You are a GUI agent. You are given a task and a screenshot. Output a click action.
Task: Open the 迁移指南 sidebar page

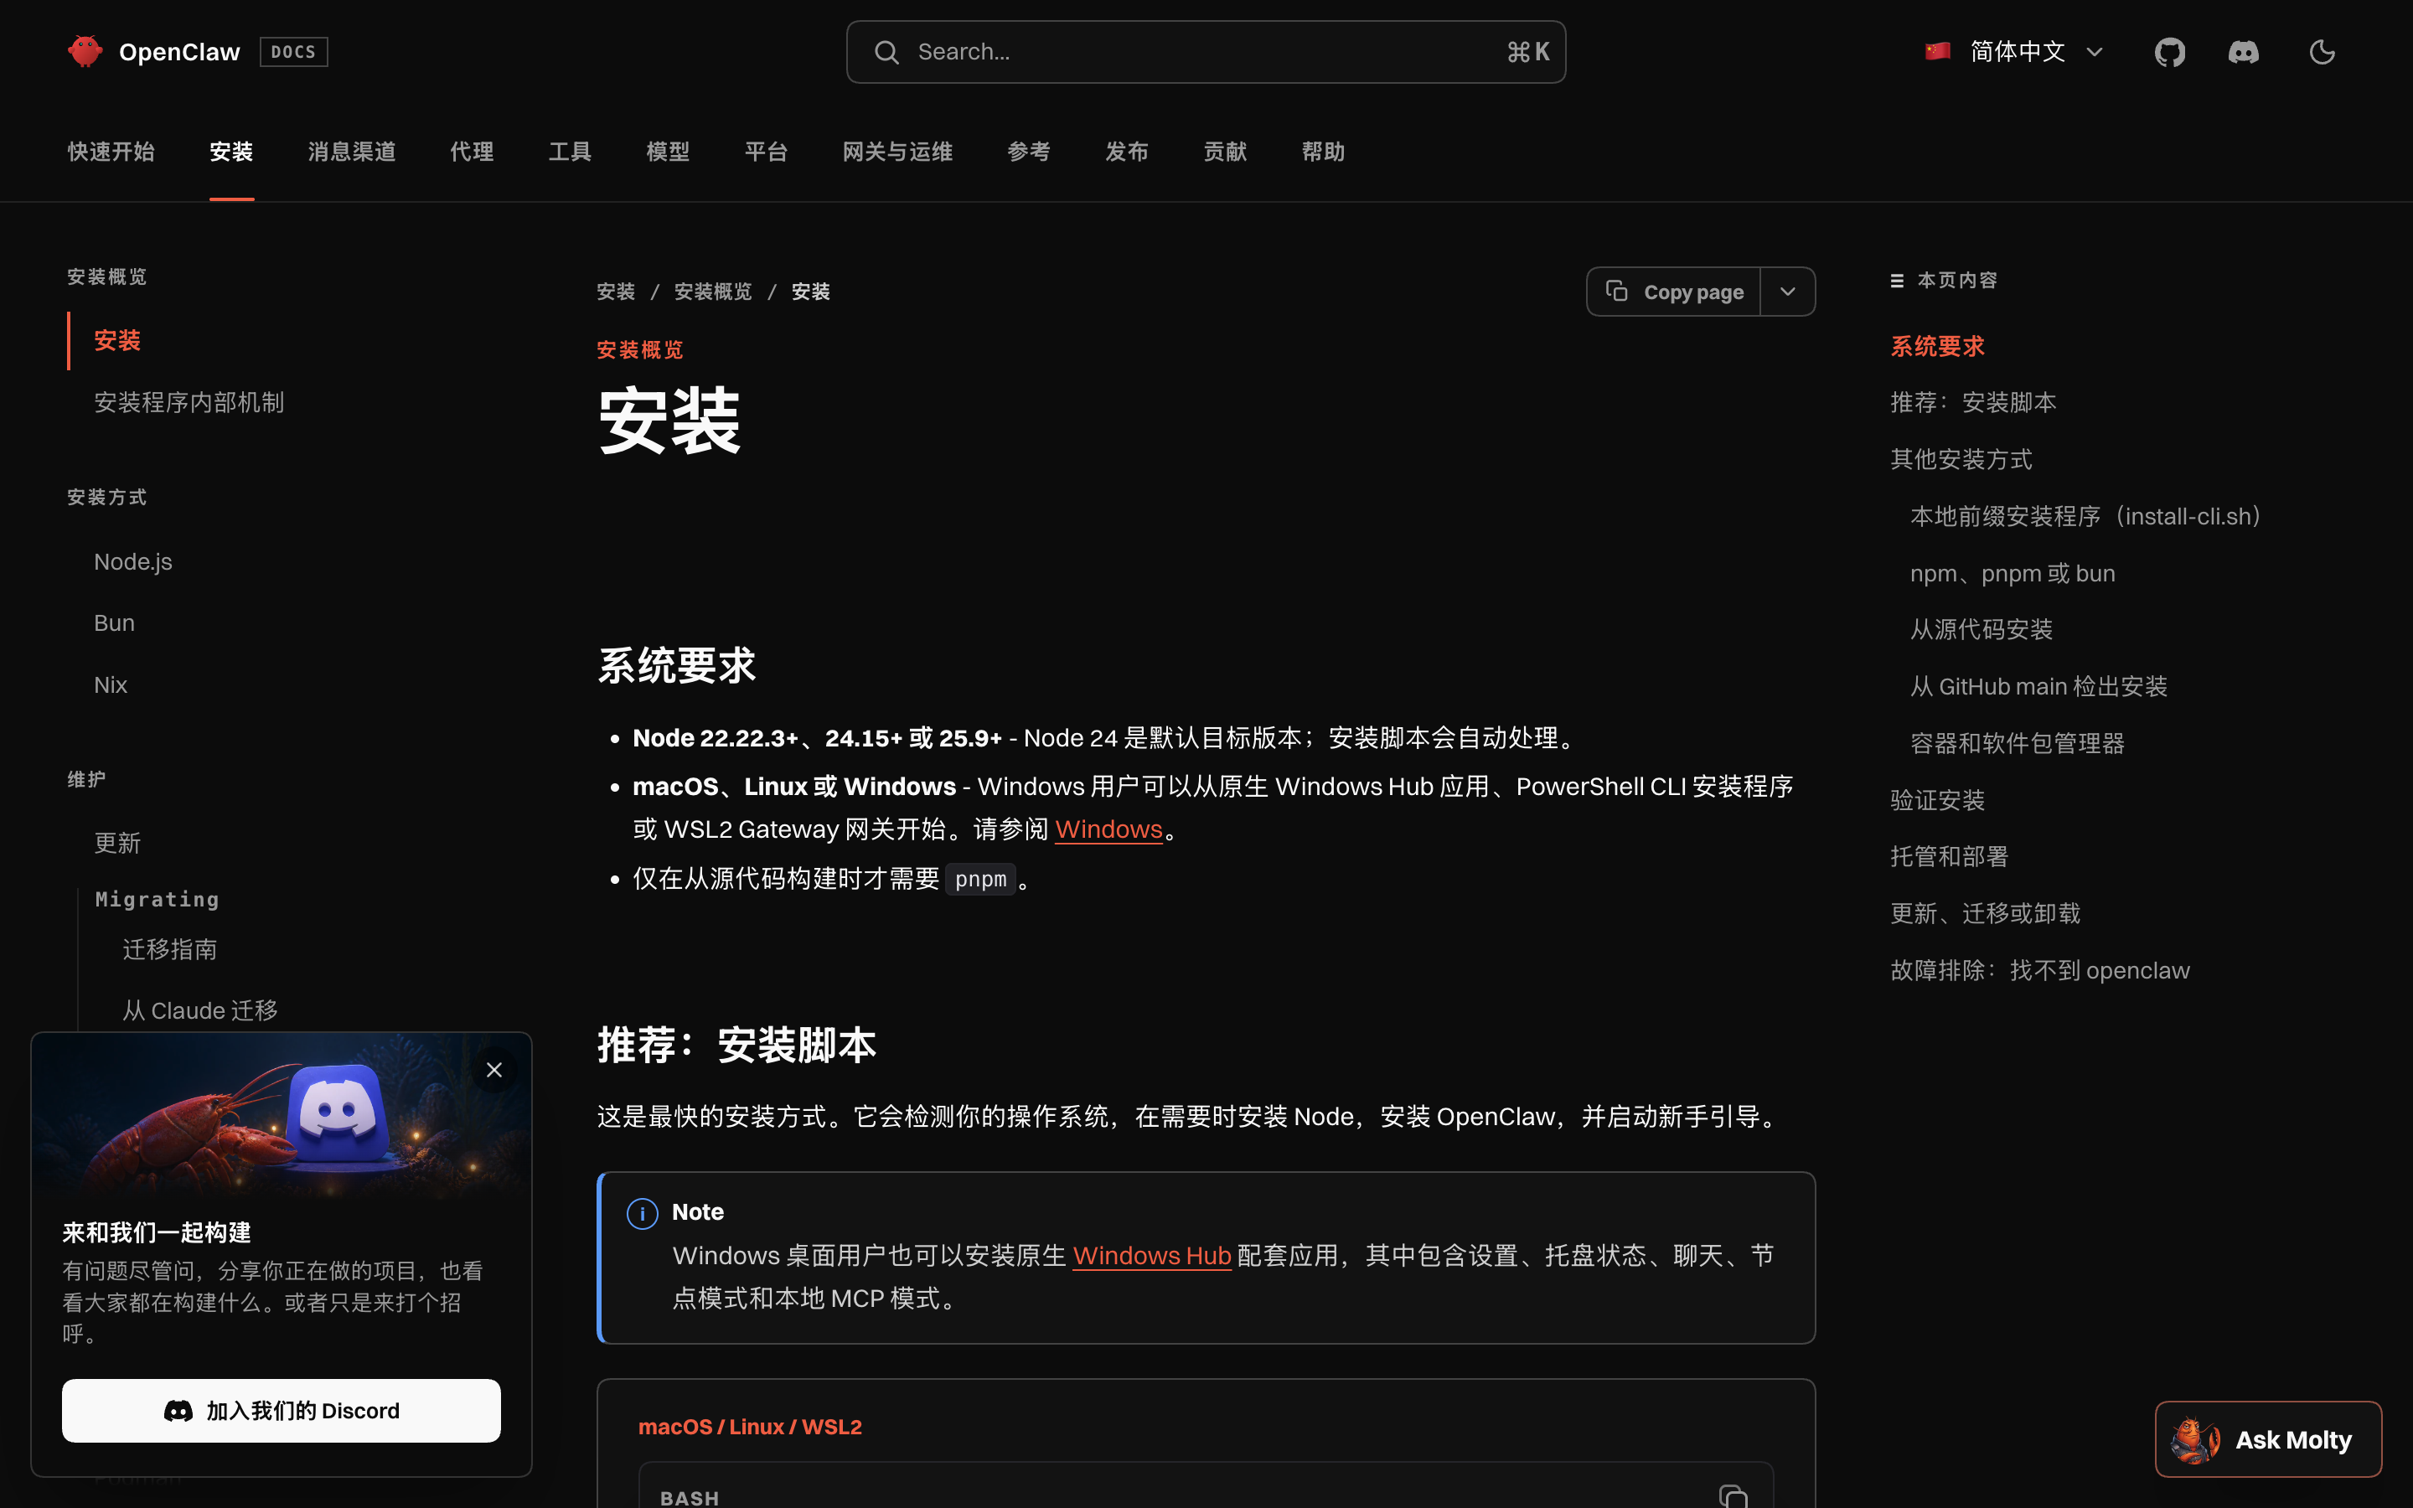(x=169, y=949)
